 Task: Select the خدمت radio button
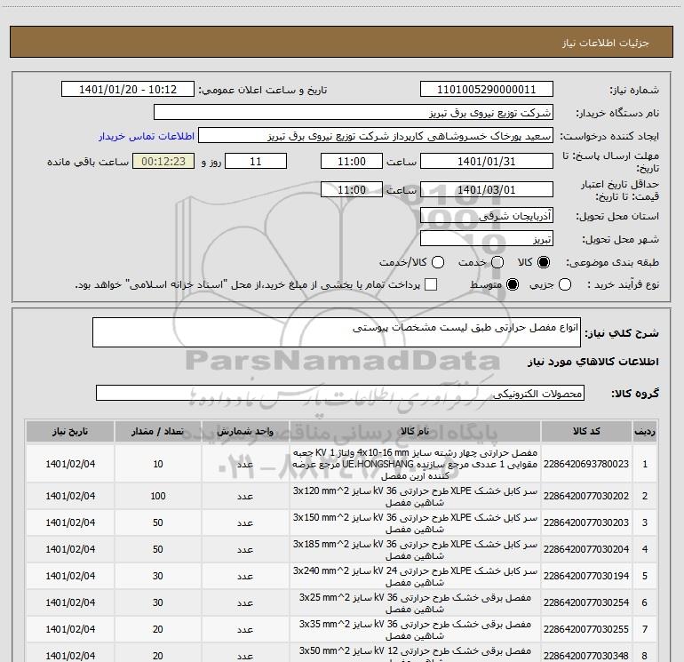[497, 262]
